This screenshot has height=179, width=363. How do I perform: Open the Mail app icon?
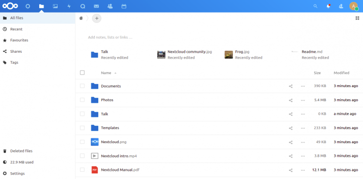(96, 6)
